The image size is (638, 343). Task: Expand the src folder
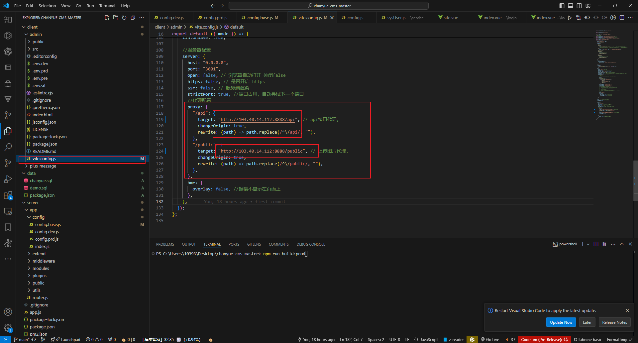tap(35, 49)
